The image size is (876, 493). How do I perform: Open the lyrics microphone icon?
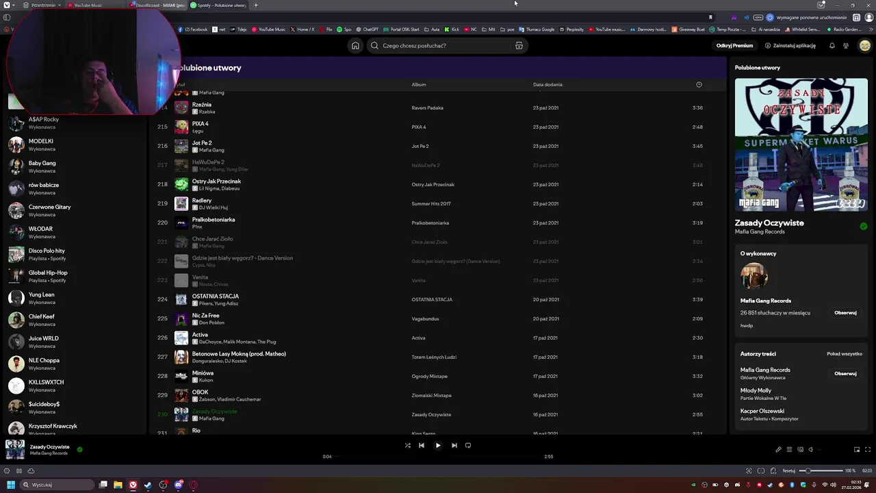pyautogui.click(x=778, y=450)
